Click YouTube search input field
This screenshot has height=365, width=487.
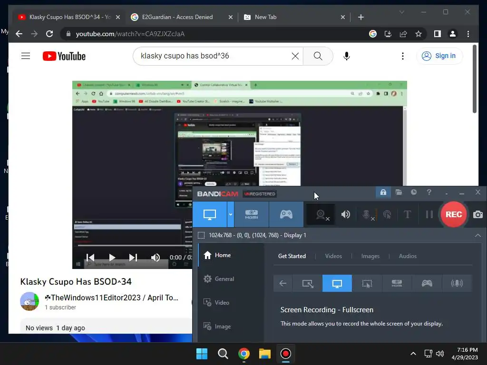(x=214, y=56)
